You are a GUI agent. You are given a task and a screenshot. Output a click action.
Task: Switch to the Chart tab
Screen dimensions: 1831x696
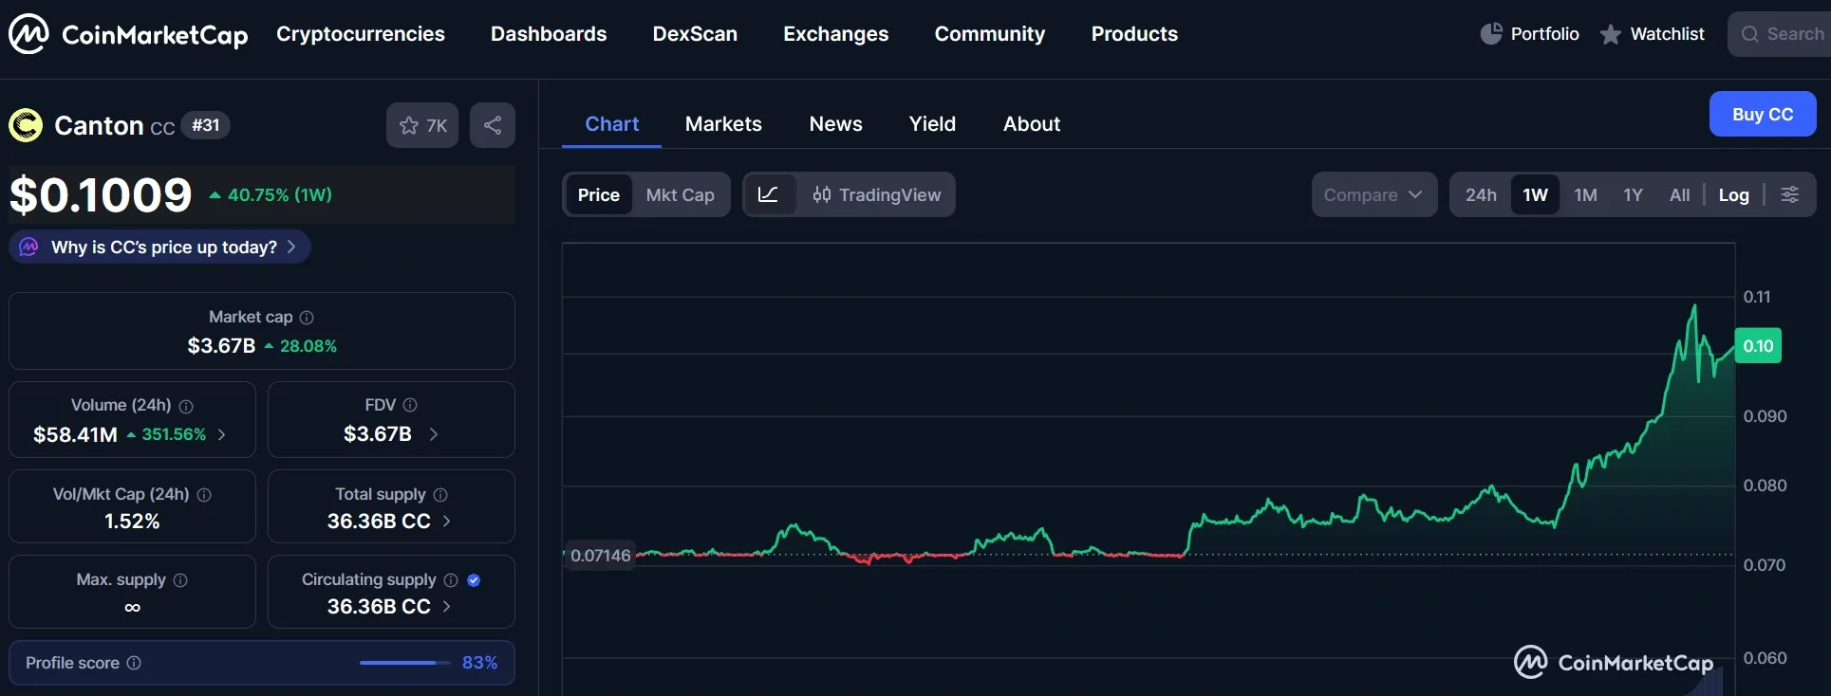tap(612, 124)
